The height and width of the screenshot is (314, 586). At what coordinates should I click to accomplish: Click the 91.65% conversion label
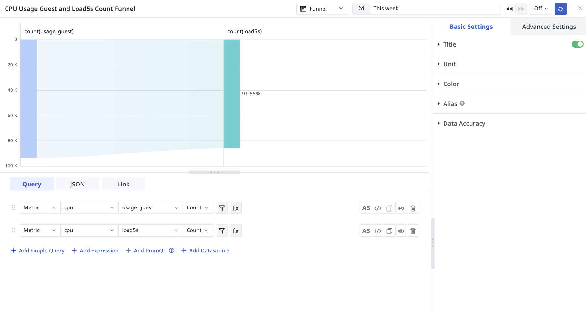pyautogui.click(x=251, y=94)
